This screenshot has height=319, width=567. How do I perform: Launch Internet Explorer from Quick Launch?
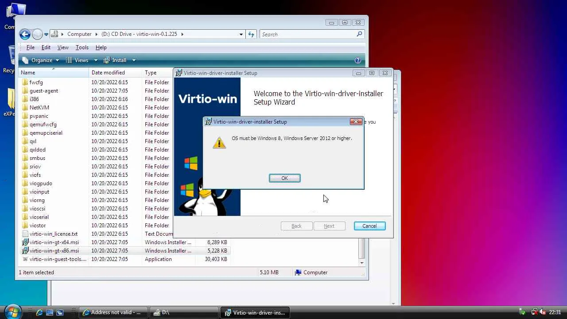pyautogui.click(x=39, y=312)
